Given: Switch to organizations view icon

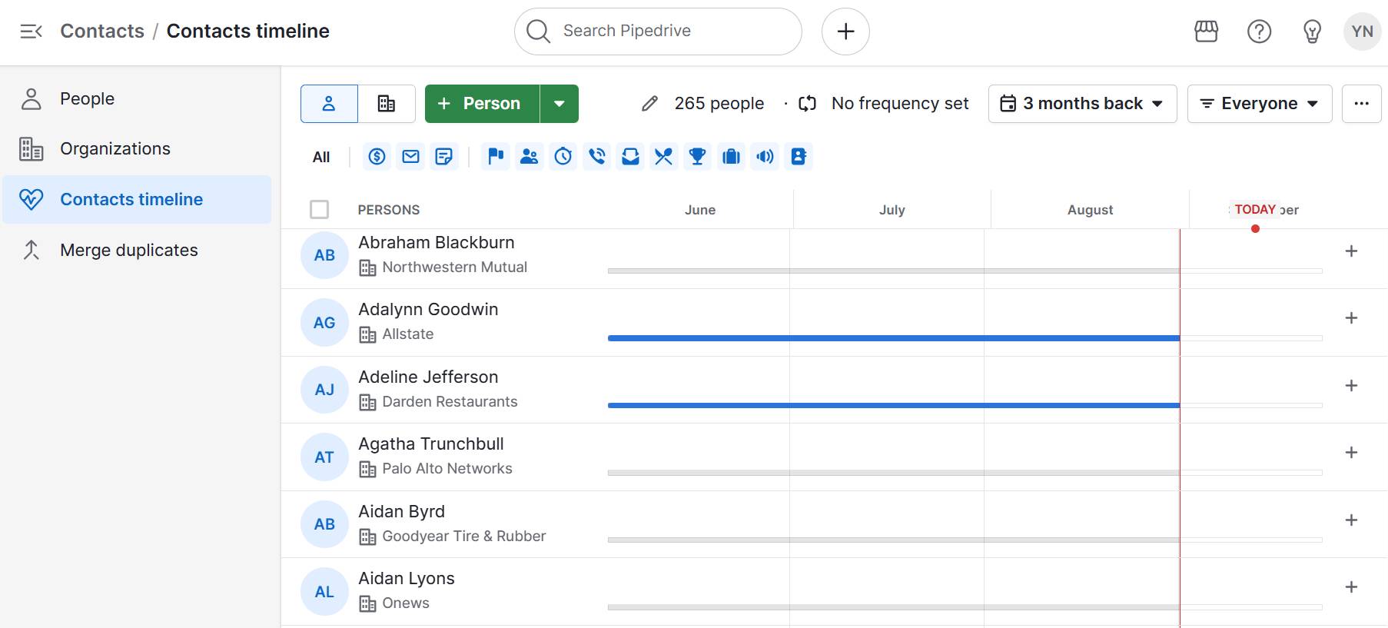Looking at the screenshot, I should pos(387,104).
